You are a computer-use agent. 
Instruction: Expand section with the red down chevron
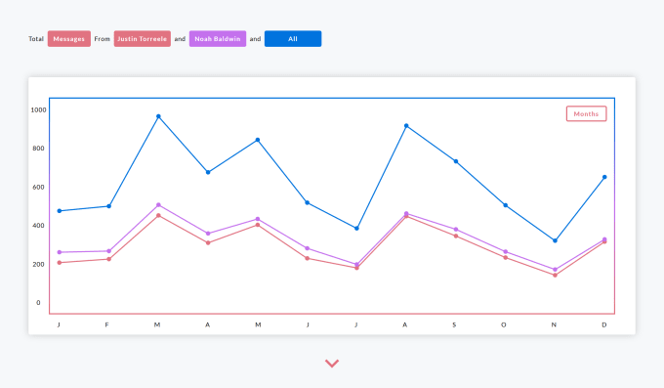(x=332, y=364)
